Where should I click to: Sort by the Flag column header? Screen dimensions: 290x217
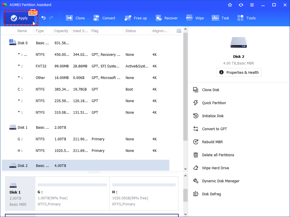click(95, 31)
